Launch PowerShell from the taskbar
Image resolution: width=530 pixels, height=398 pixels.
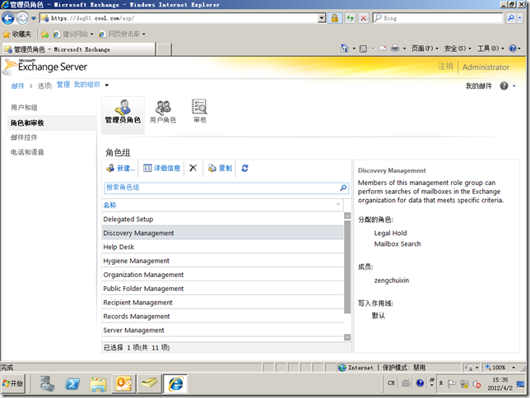pyautogui.click(x=72, y=383)
